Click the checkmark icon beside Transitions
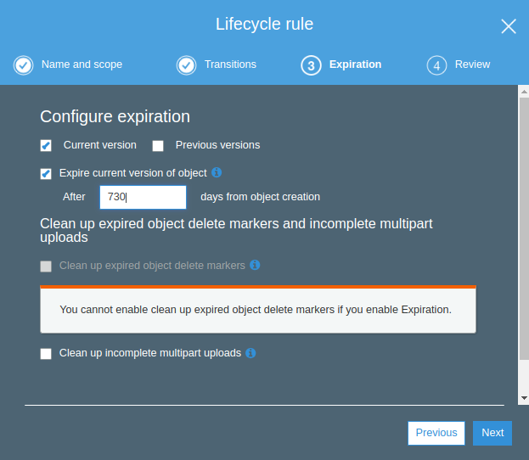 pyautogui.click(x=187, y=65)
